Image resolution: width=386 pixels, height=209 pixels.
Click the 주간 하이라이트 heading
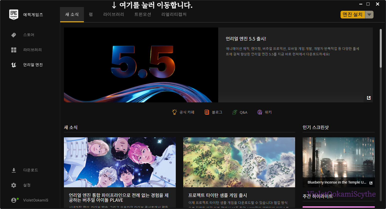tap(318, 197)
